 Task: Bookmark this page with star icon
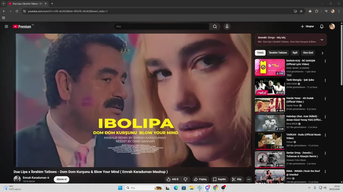pos(301,11)
